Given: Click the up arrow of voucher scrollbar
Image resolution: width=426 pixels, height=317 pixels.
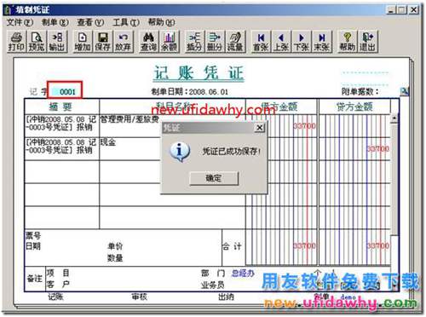Looking at the screenshot, I should pos(394,118).
